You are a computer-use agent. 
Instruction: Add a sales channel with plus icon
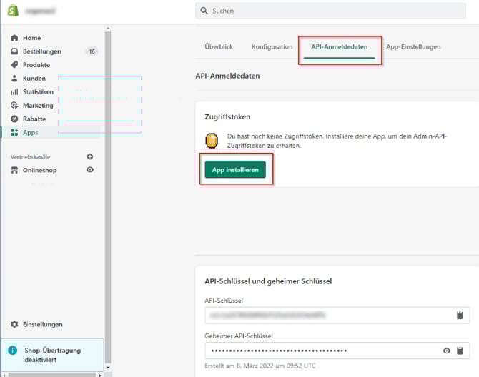(90, 156)
